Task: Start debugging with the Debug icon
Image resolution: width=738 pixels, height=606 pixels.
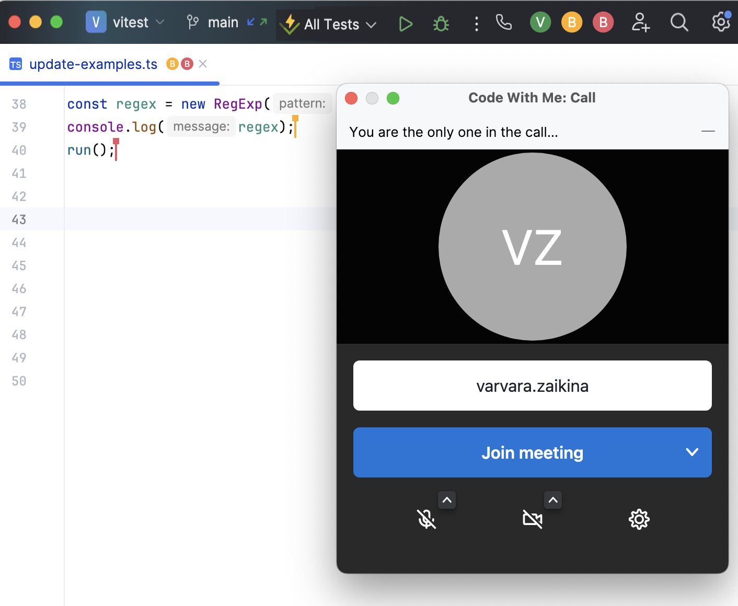Action: (x=441, y=24)
